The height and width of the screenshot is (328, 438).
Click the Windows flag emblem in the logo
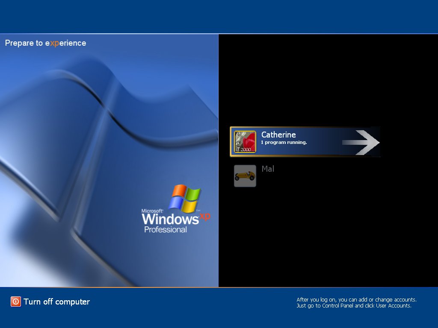186,199
